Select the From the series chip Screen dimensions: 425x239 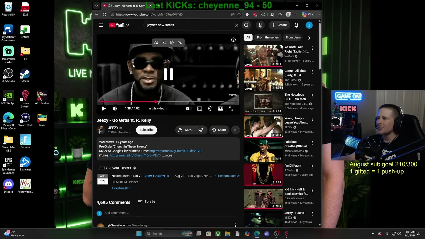pyautogui.click(x=268, y=37)
